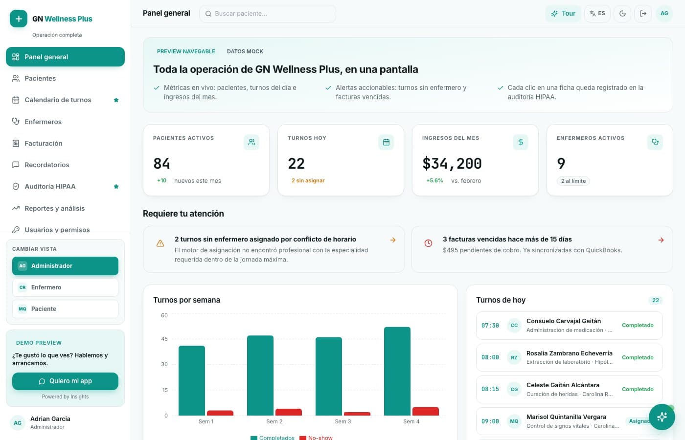Go to Recordatorios
Image resolution: width=685 pixels, height=440 pixels.
[x=65, y=165]
